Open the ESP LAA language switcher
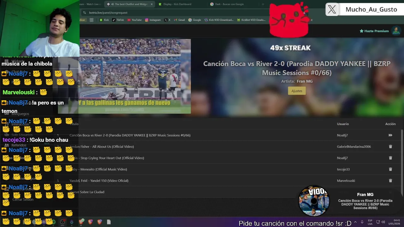The width and height of the screenshot is (404, 227). click(x=370, y=222)
